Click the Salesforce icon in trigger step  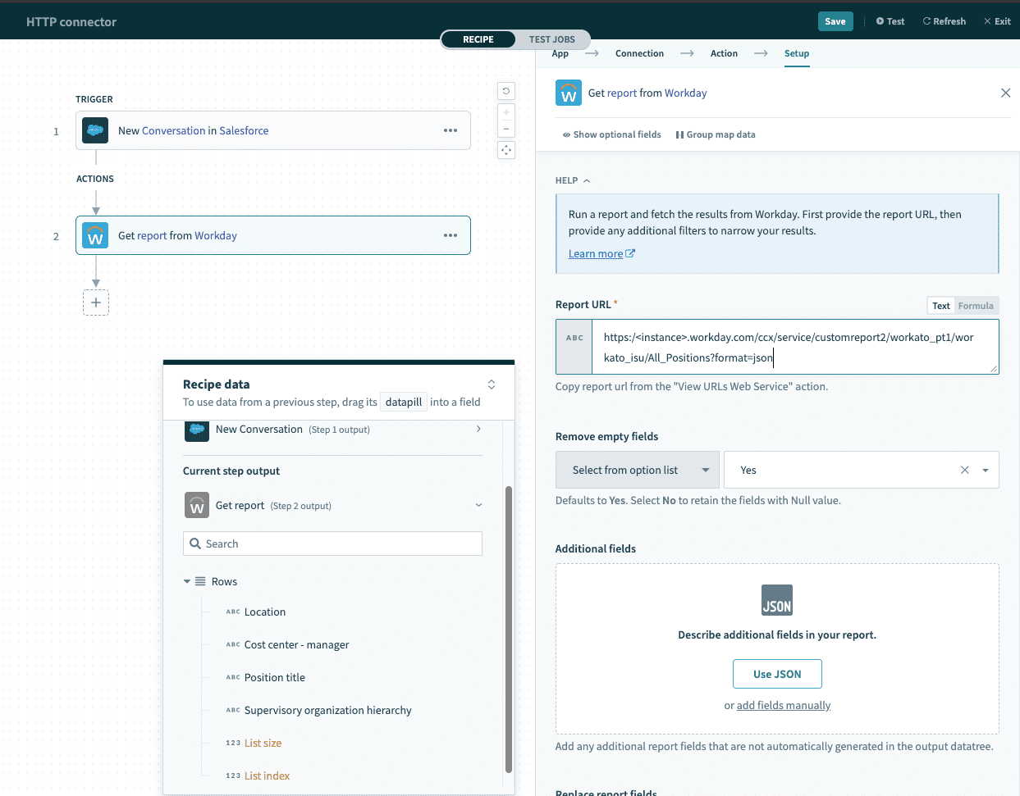click(x=95, y=130)
